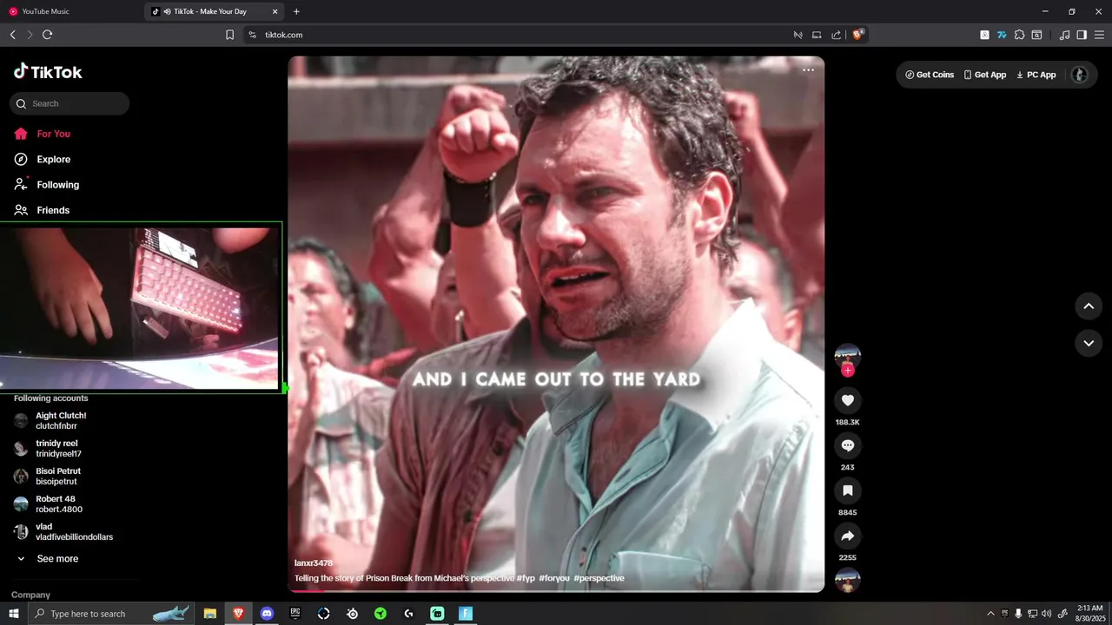The width and height of the screenshot is (1112, 625).
Task: Click the #fyp hashtag
Action: pos(526,578)
